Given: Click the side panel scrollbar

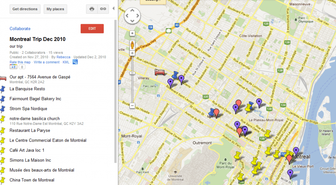Looking at the screenshot, I should pos(115,92).
